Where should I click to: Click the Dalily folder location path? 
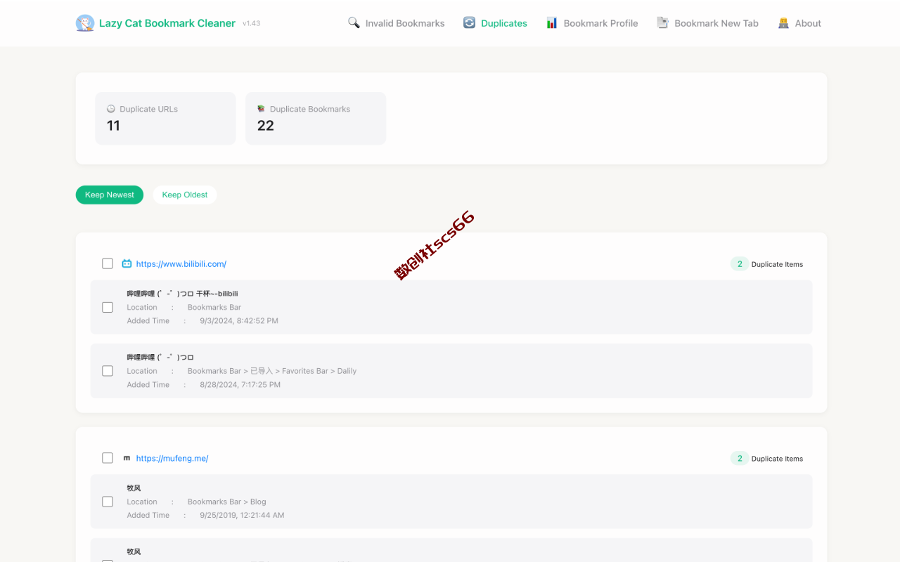click(272, 371)
